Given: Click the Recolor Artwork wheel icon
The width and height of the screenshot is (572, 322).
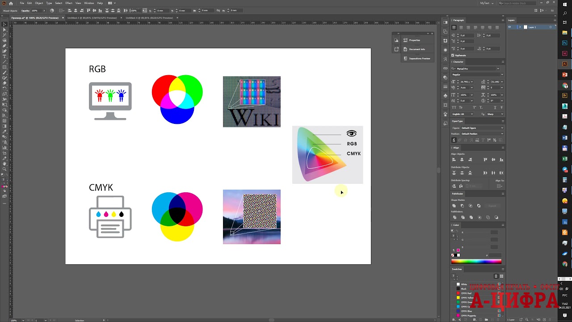Looking at the screenshot, I should click(52, 10).
